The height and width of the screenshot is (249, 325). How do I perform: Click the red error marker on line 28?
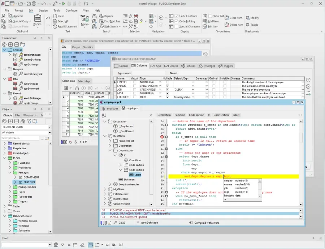tap(162, 137)
